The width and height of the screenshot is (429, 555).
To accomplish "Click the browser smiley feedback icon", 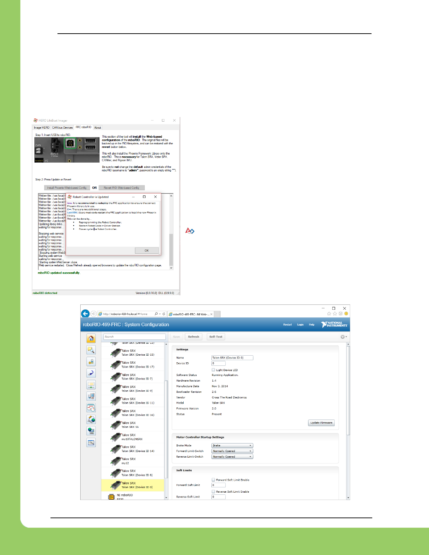I will [x=346, y=314].
